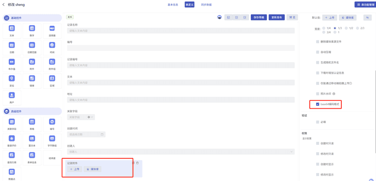The image size is (376, 181).
Task: Open the 创建时间 date picker
Action: click(x=86, y=135)
